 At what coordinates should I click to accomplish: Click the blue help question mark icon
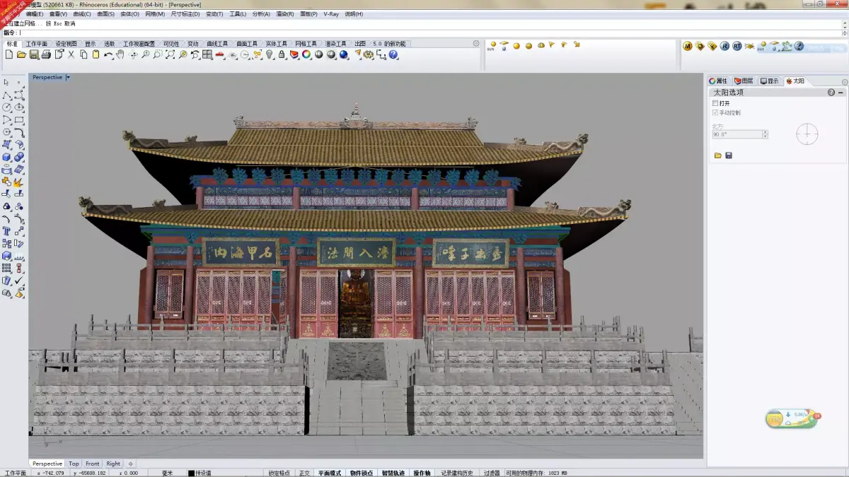tap(393, 54)
